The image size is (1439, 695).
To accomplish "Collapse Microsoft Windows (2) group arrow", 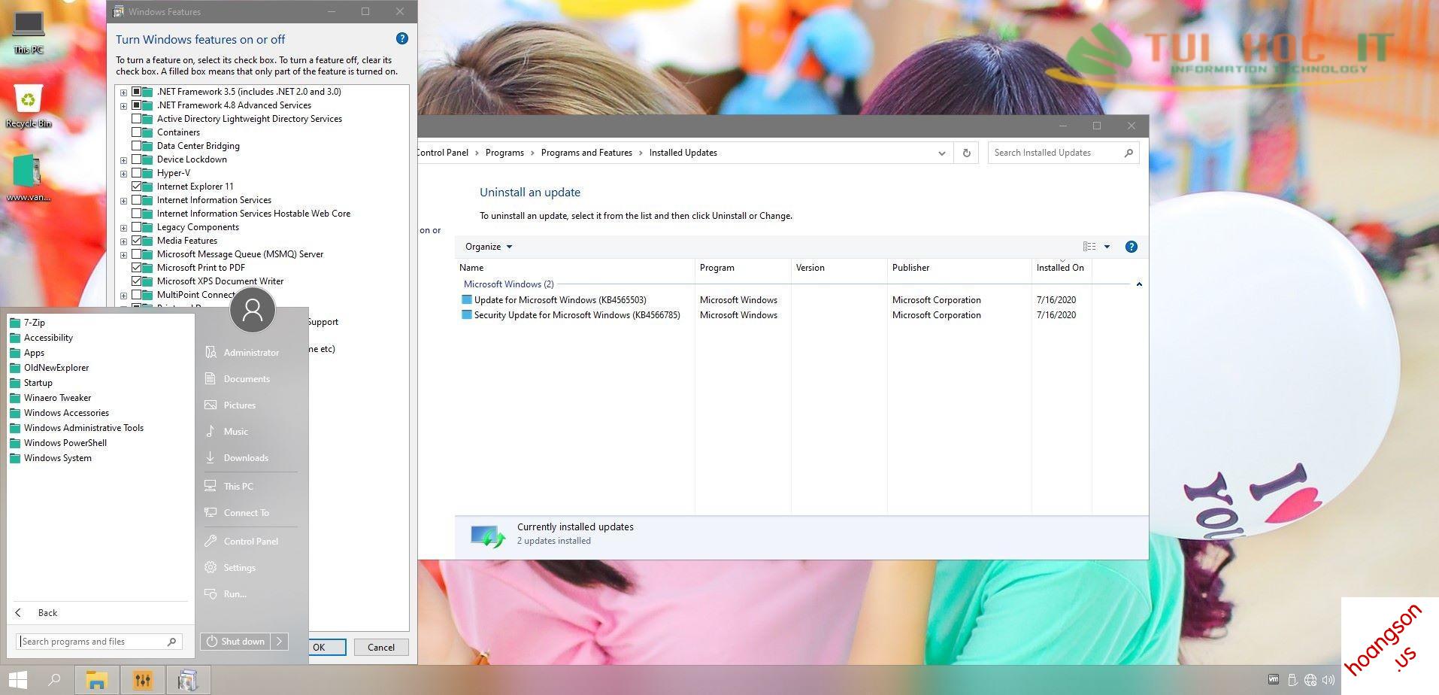I will (1139, 284).
